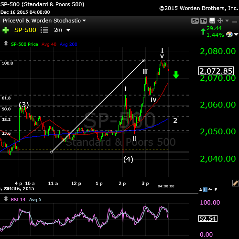Click the 12 p time axis label
Image resolution: width=239 pixels, height=239 pixels.
pos(76,184)
